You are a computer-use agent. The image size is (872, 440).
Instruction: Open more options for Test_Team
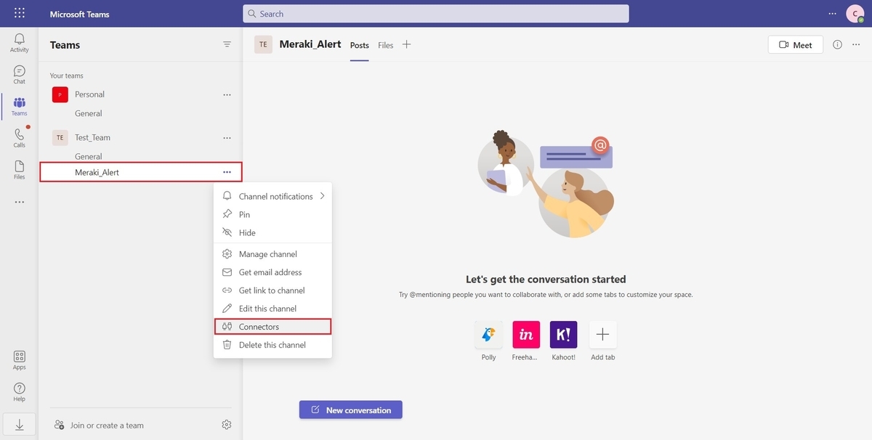tap(227, 137)
